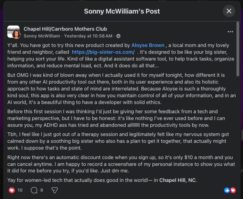Open the three-dot post options menu
Screen dimensions: 243x199
click(230, 32)
